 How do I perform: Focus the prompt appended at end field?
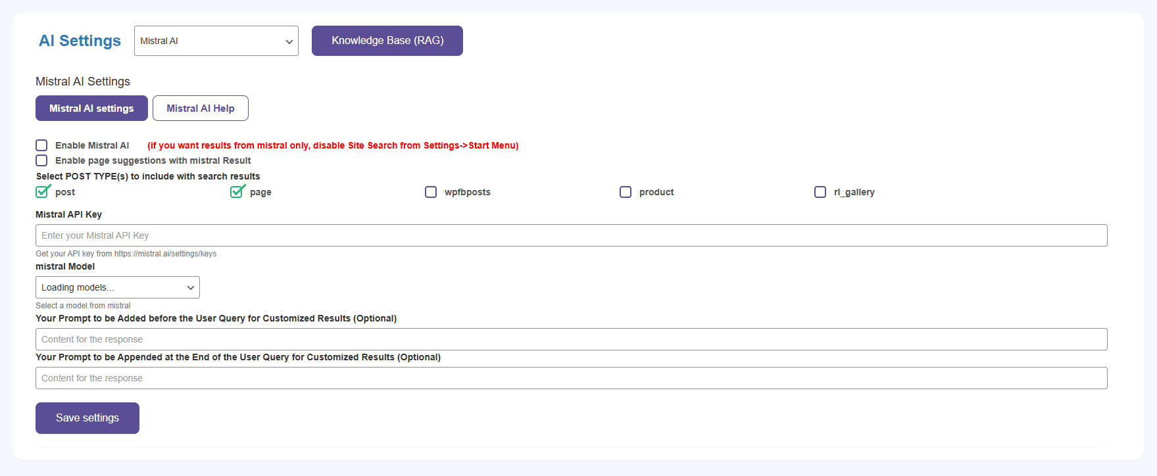(x=571, y=378)
